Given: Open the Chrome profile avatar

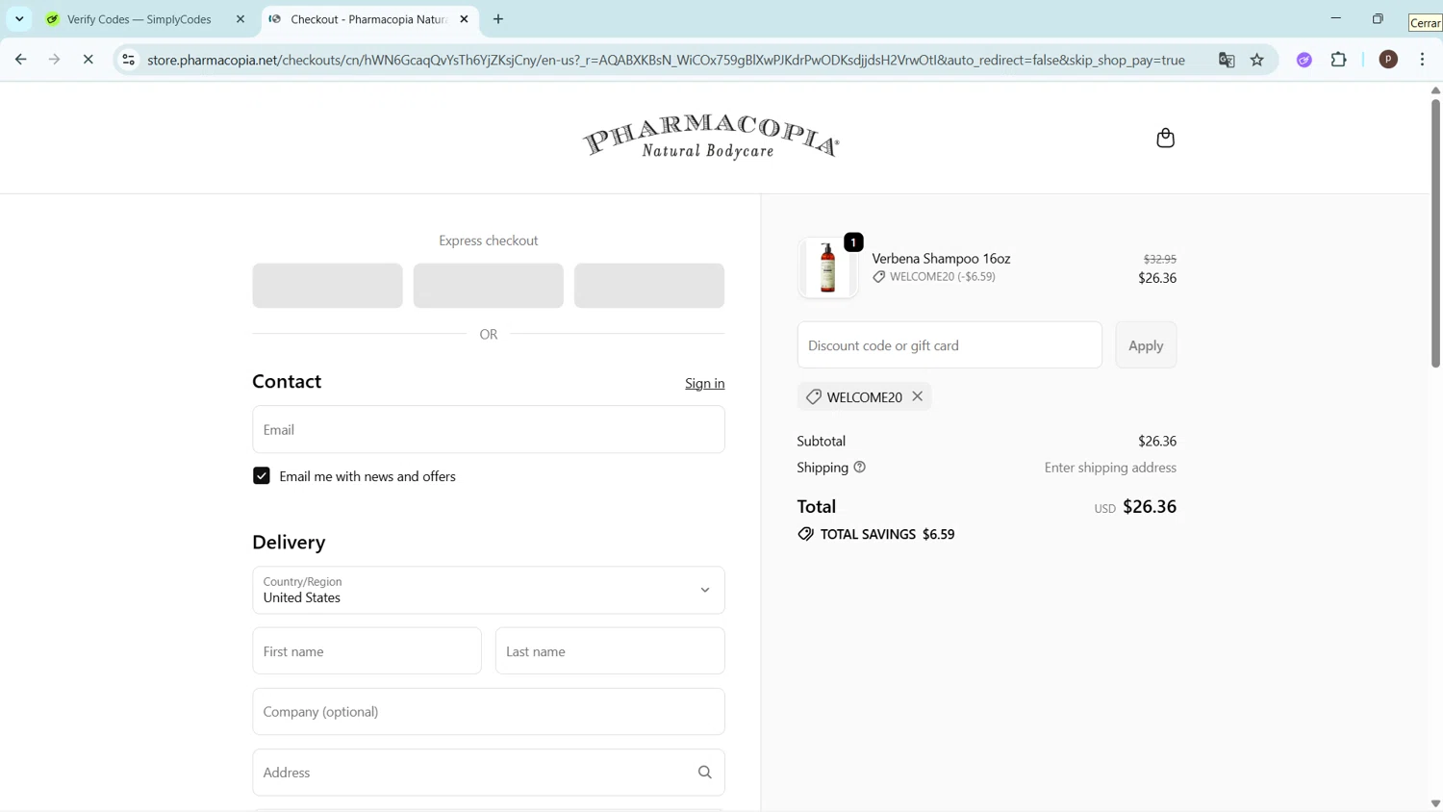Looking at the screenshot, I should (1388, 60).
